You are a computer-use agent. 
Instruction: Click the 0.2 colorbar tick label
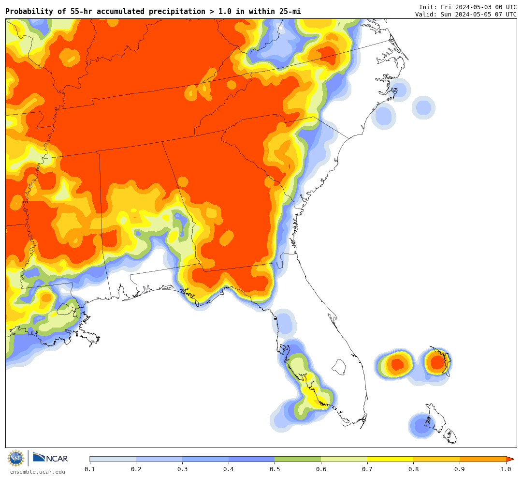(136, 469)
